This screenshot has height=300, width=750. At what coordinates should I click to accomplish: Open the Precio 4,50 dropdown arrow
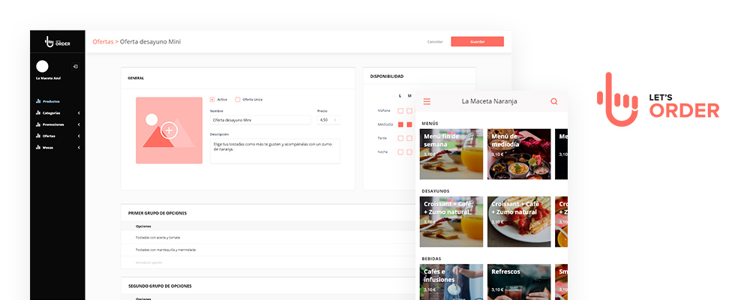click(334, 120)
